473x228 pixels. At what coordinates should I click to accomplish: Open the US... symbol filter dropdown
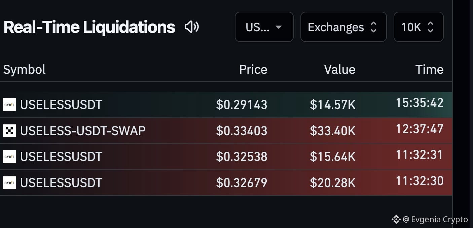(x=264, y=27)
